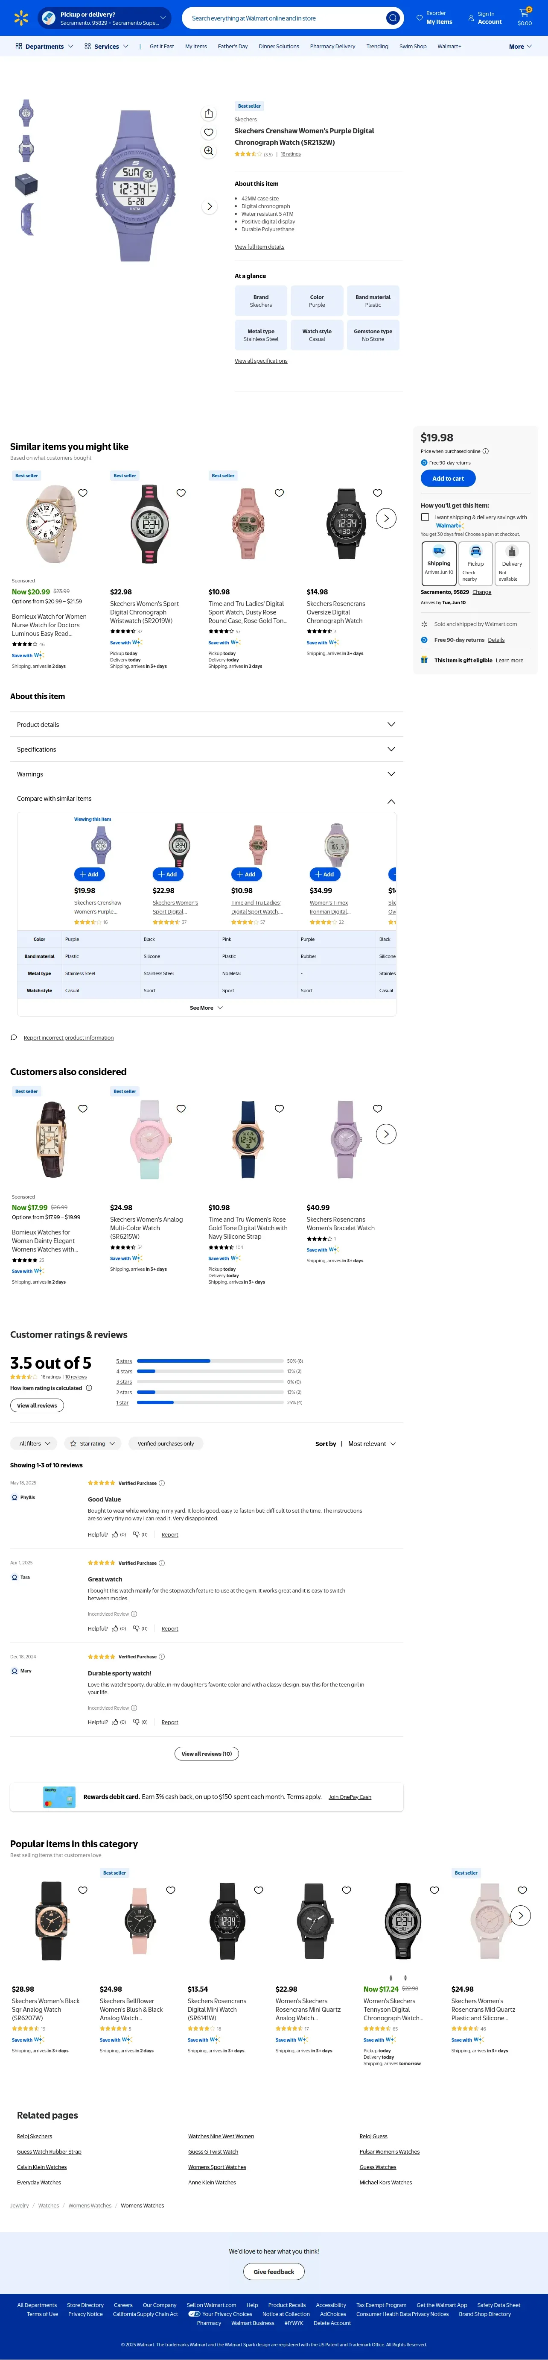Click the search magnifier button
The image size is (548, 2360).
(393, 18)
